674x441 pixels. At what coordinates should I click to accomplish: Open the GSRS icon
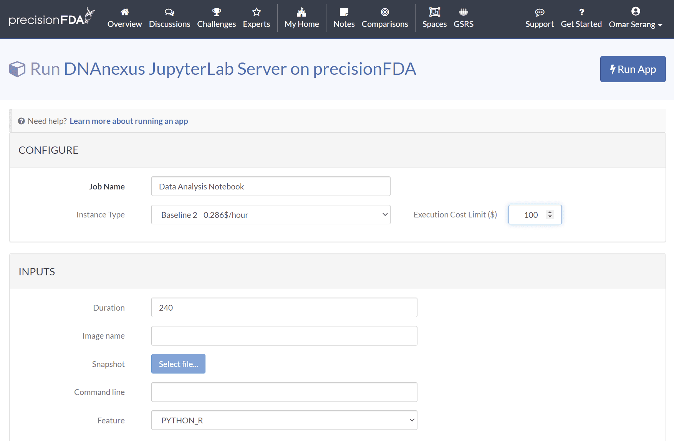click(x=464, y=12)
